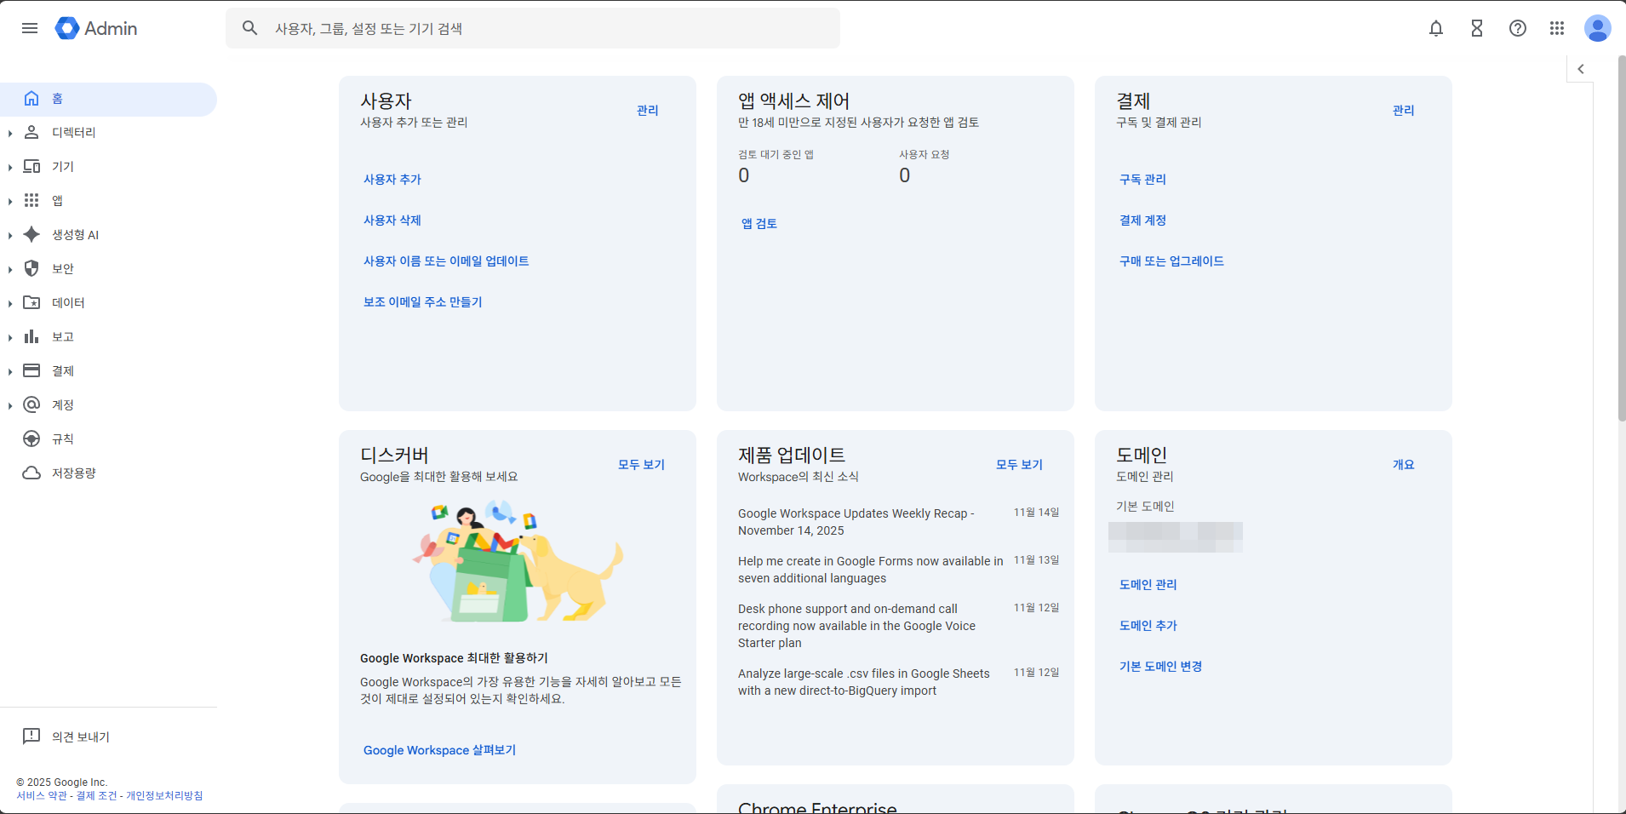Open the account profile avatar

[1598, 28]
